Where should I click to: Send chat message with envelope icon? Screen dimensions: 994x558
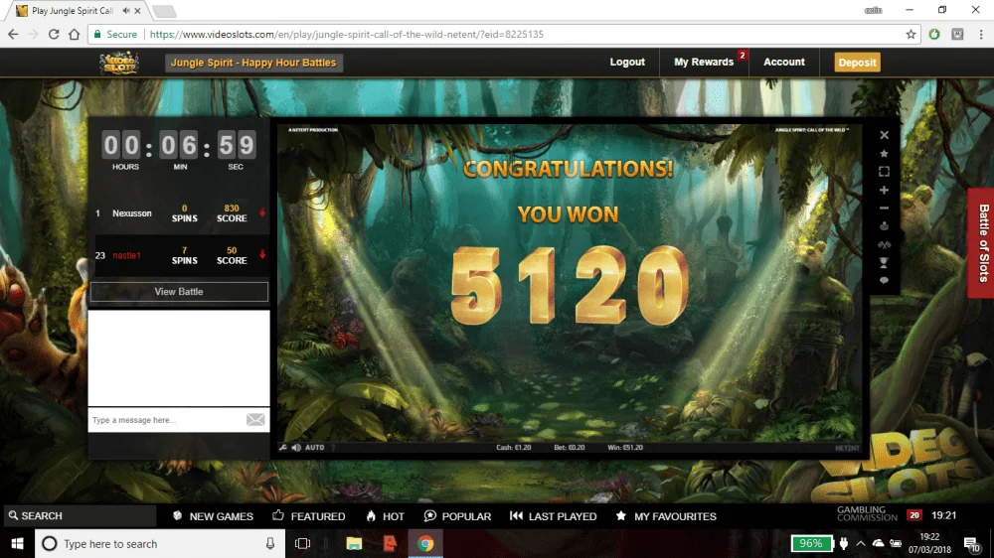tap(255, 419)
